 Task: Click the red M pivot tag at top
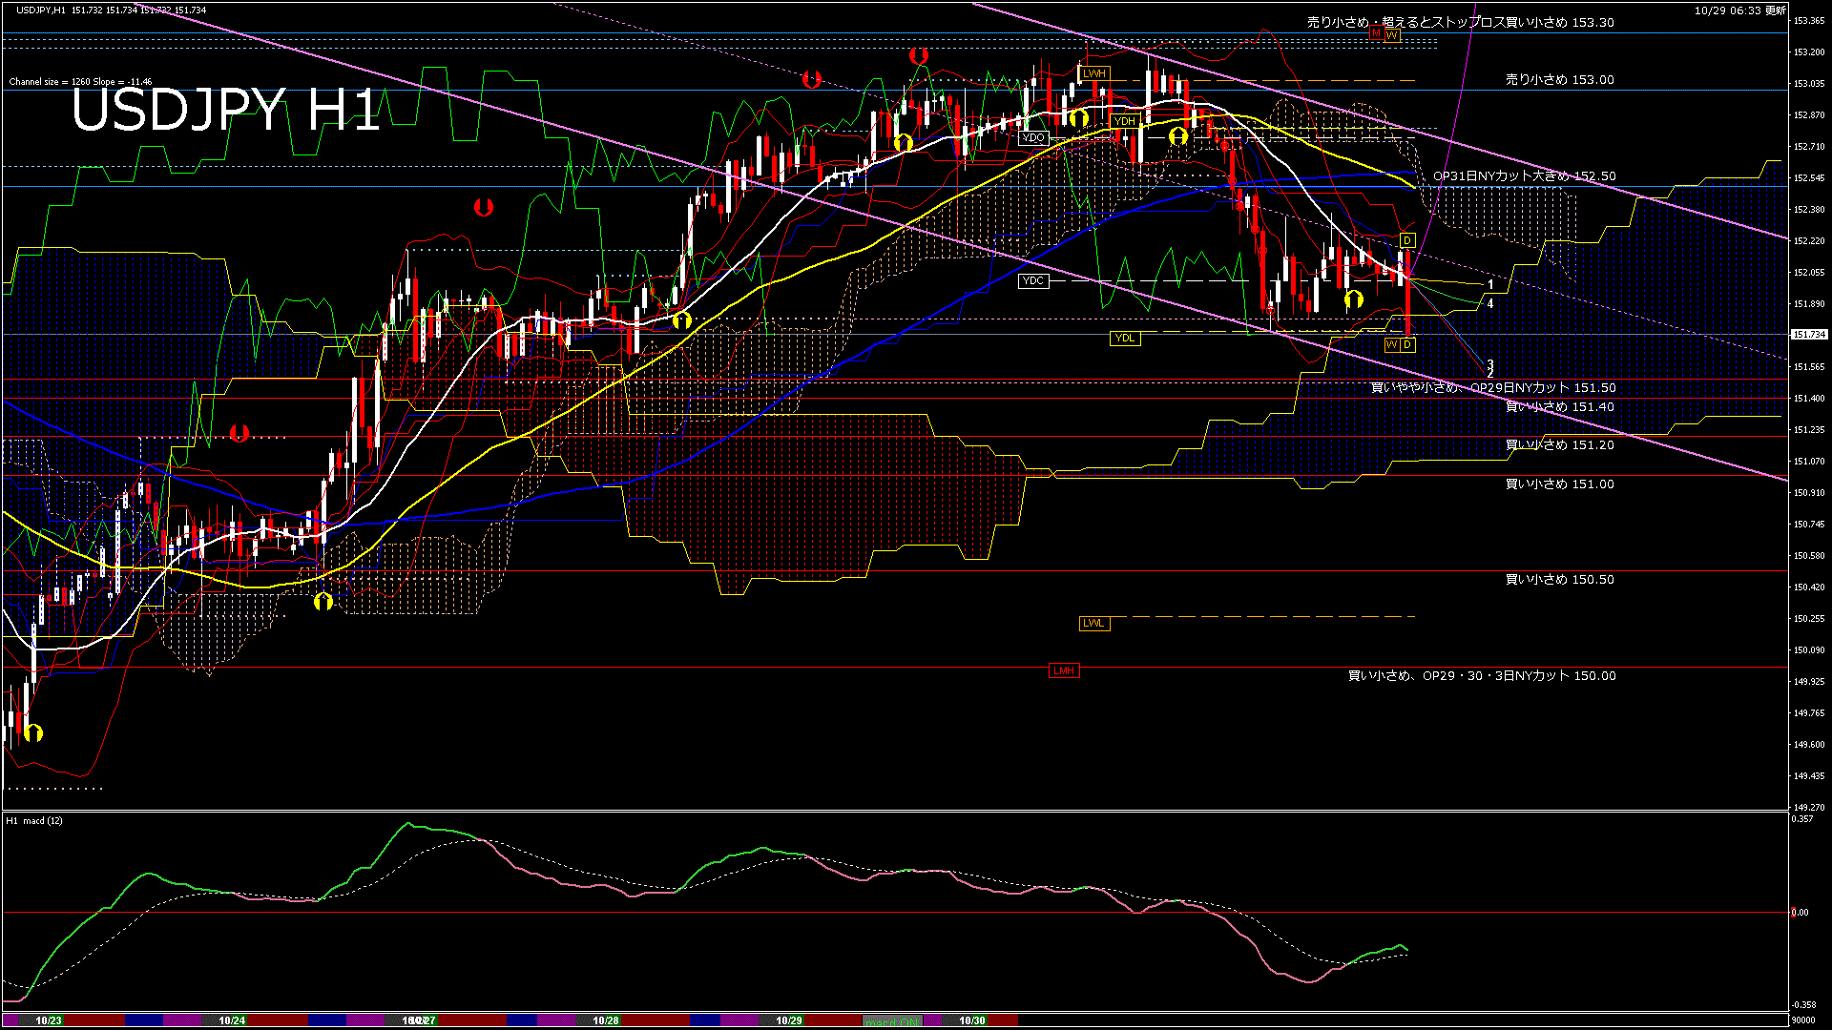click(1376, 34)
